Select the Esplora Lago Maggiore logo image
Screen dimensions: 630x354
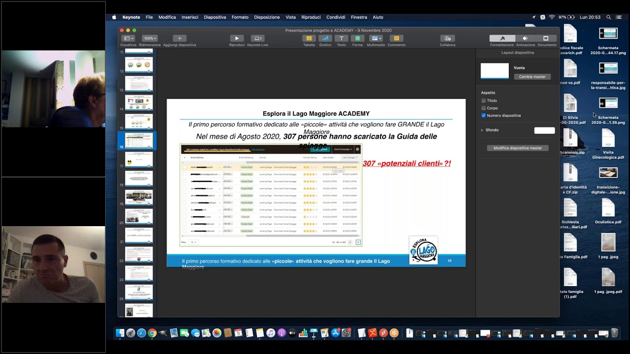coord(423,250)
